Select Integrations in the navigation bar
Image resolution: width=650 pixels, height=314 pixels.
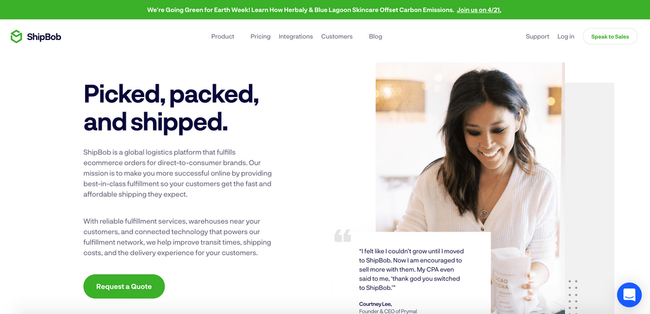click(x=296, y=36)
